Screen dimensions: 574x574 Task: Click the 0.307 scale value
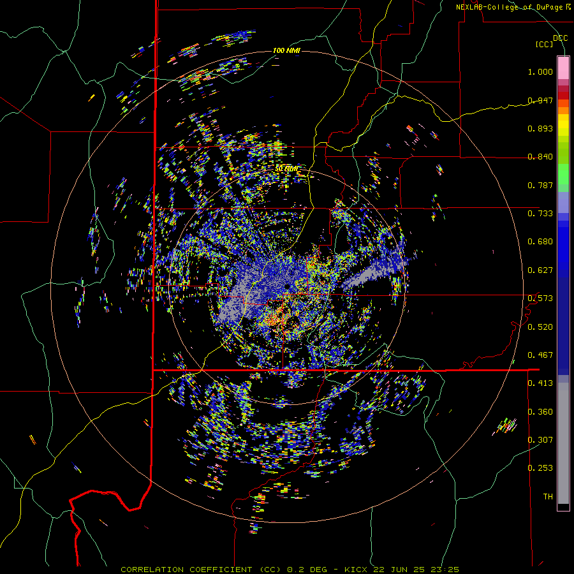coord(540,439)
